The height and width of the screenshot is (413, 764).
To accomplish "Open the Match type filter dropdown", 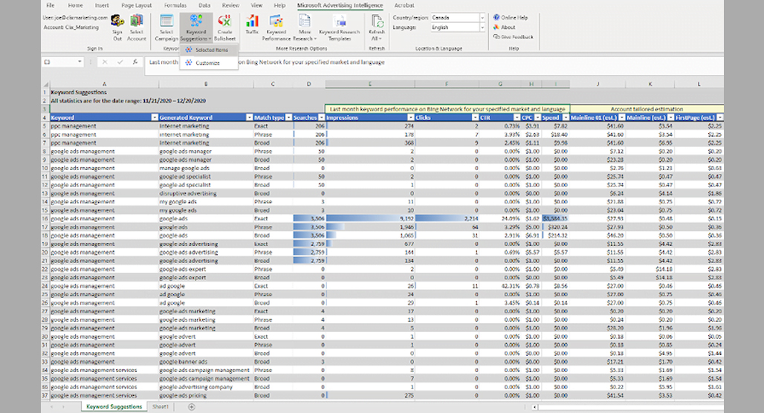I will [288, 117].
